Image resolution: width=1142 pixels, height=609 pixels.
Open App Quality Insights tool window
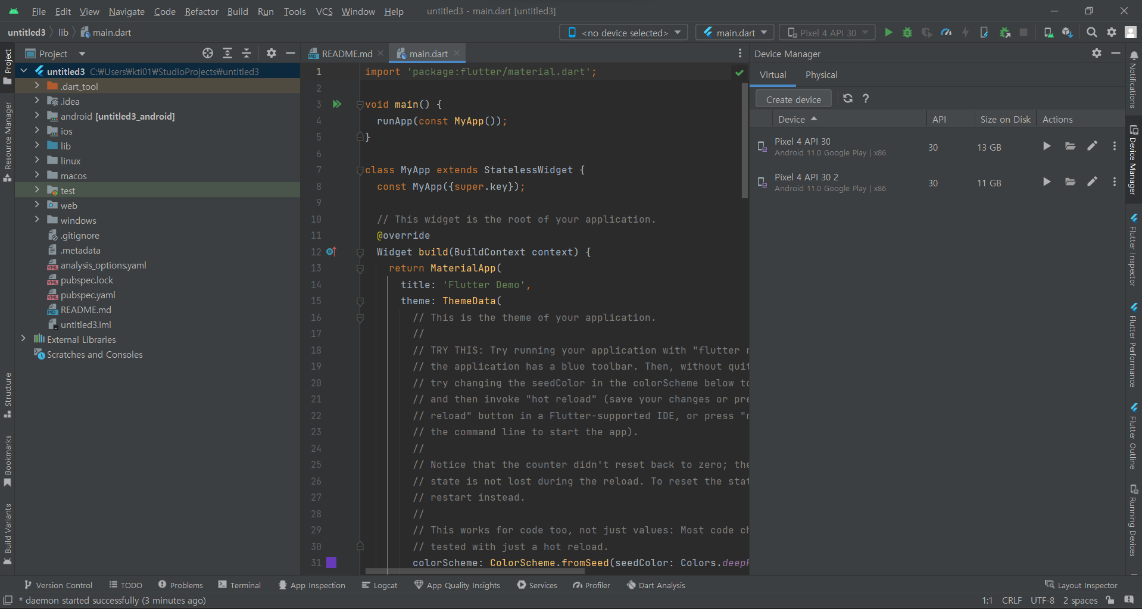457,585
